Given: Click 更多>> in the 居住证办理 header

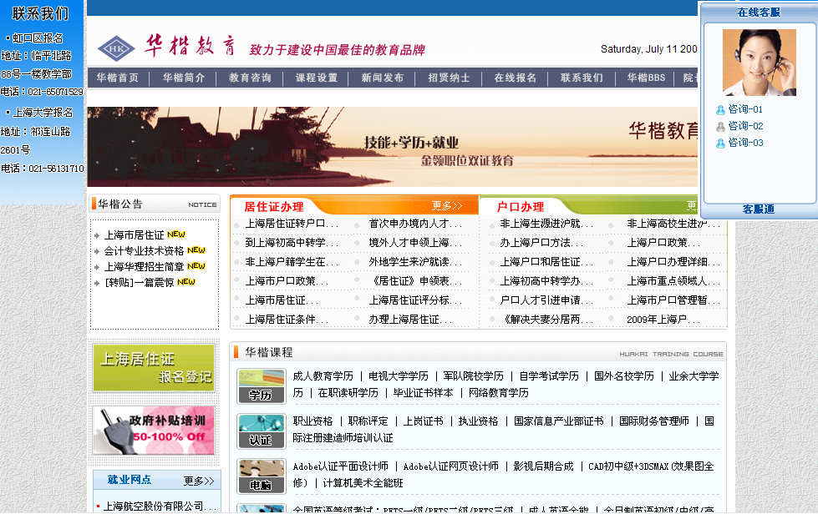Looking at the screenshot, I should tap(447, 206).
